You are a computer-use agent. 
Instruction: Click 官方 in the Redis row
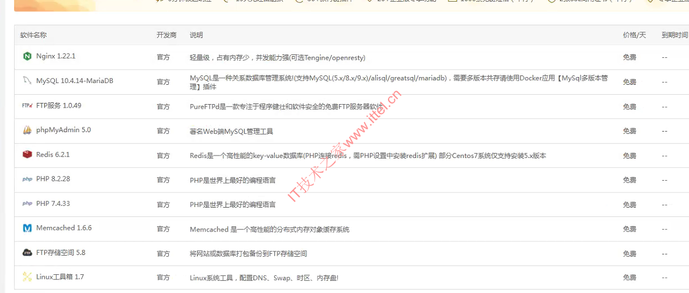(164, 156)
